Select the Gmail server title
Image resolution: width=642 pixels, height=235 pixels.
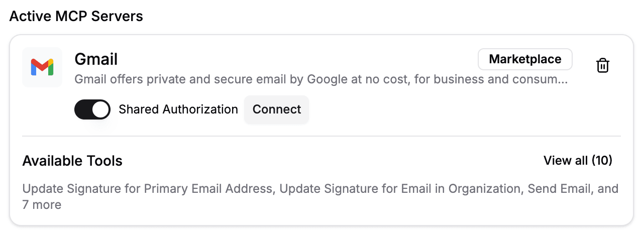pos(96,59)
